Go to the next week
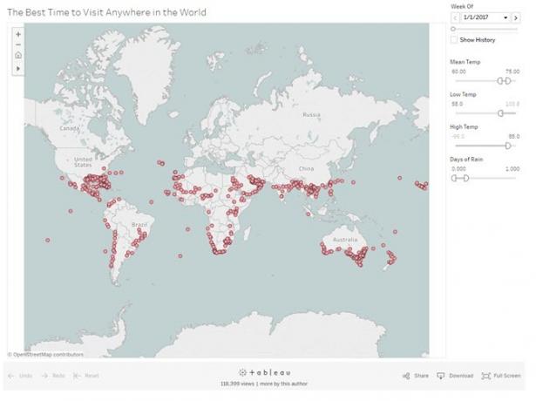Viewport: 536px width, 401px height. [516, 17]
